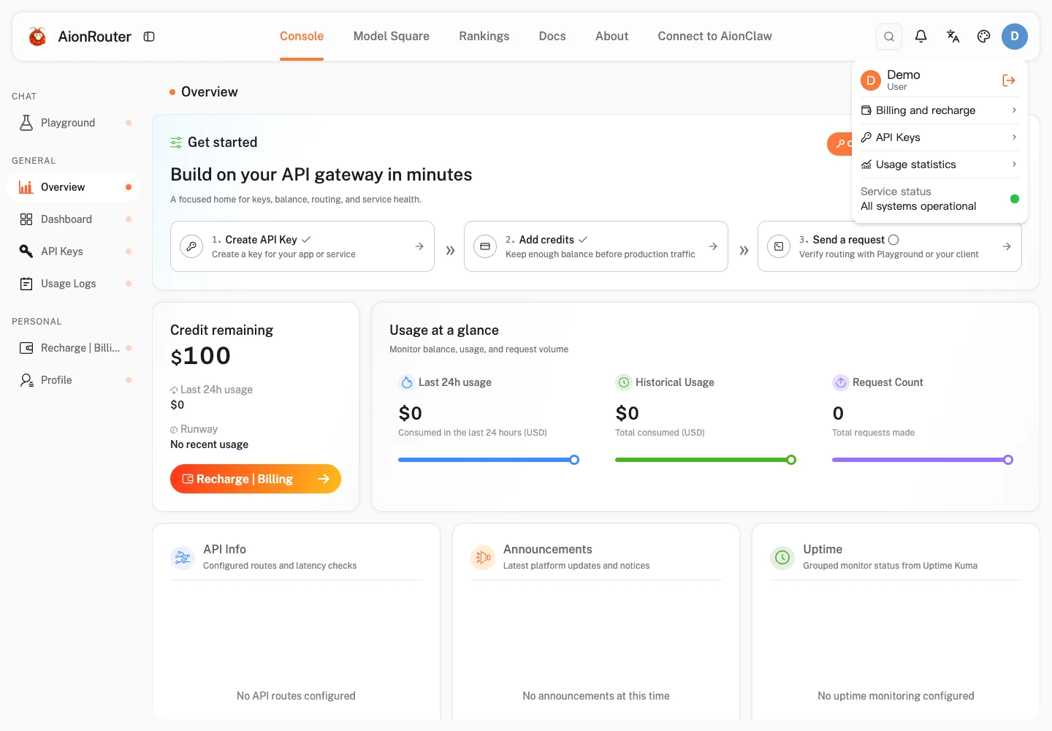The height and width of the screenshot is (731, 1052).
Task: Click the AionRouter lobster logo
Action: (37, 37)
